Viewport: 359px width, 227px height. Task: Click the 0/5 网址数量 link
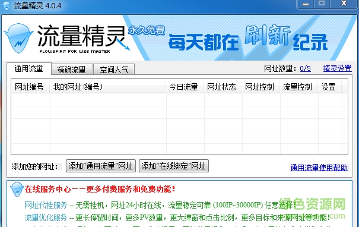(x=305, y=68)
